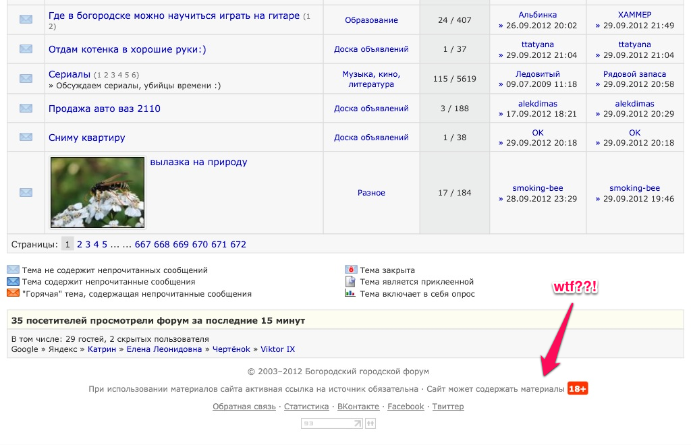Click the current page 1 indicator
Screen dimensions: 691x445
point(67,244)
